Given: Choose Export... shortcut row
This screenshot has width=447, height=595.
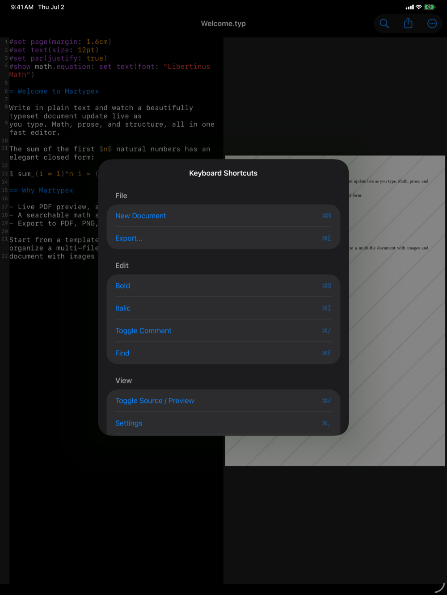Looking at the screenshot, I should tap(223, 238).
